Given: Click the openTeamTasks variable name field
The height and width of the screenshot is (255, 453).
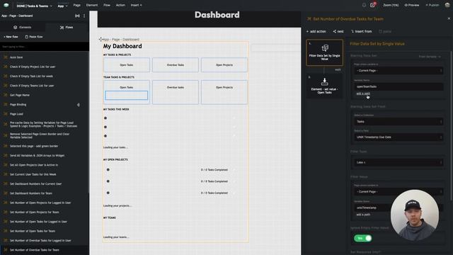Looking at the screenshot, I should pyautogui.click(x=398, y=86).
